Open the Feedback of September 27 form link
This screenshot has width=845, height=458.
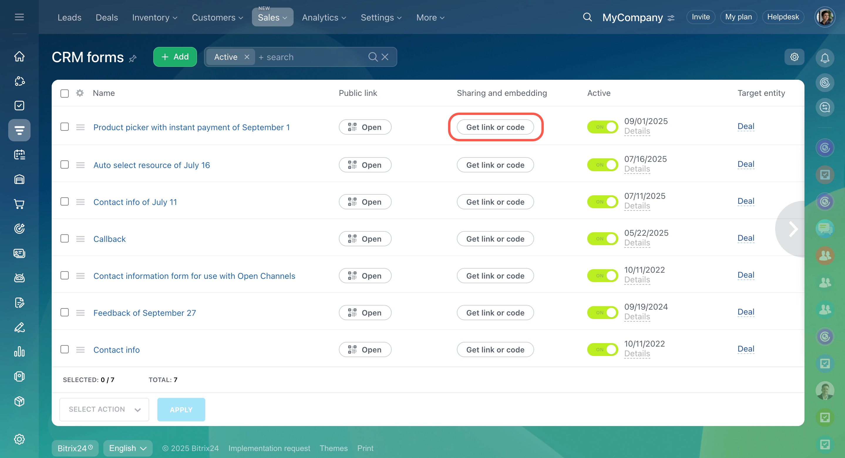click(x=144, y=313)
